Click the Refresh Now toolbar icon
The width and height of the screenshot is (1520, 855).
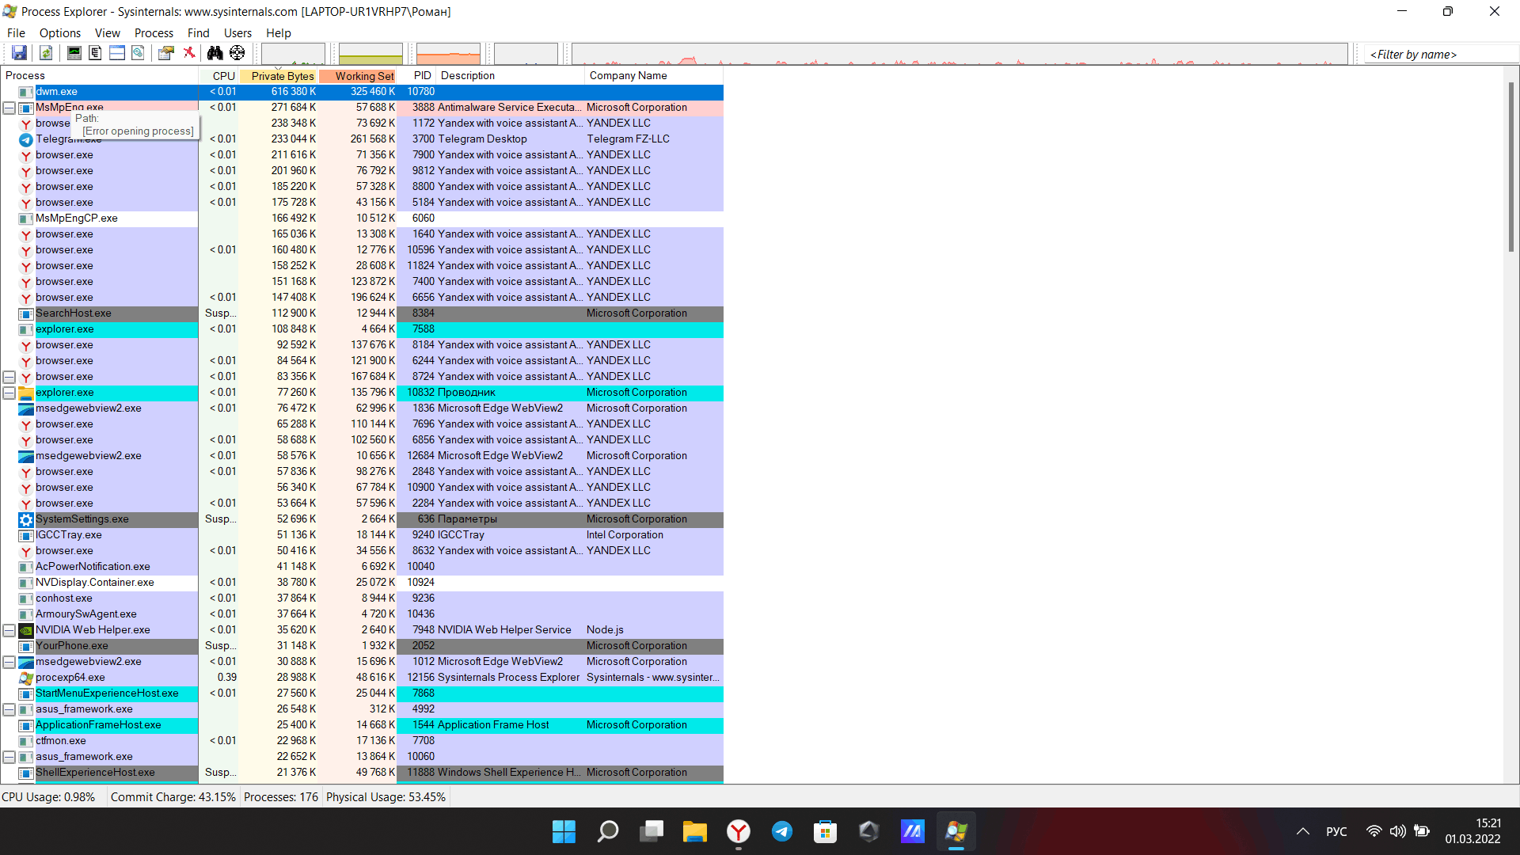46,53
